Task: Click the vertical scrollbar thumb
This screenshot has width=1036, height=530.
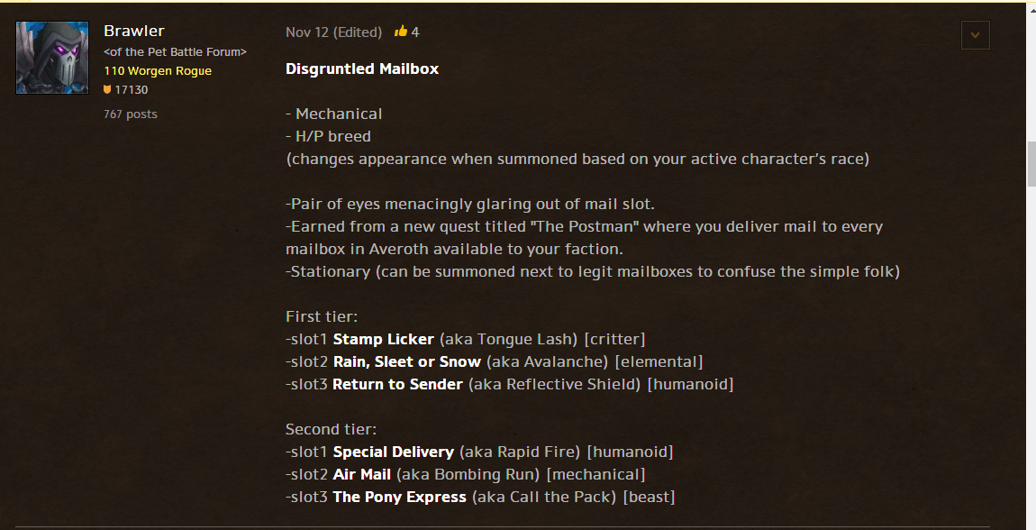Action: [x=1030, y=162]
